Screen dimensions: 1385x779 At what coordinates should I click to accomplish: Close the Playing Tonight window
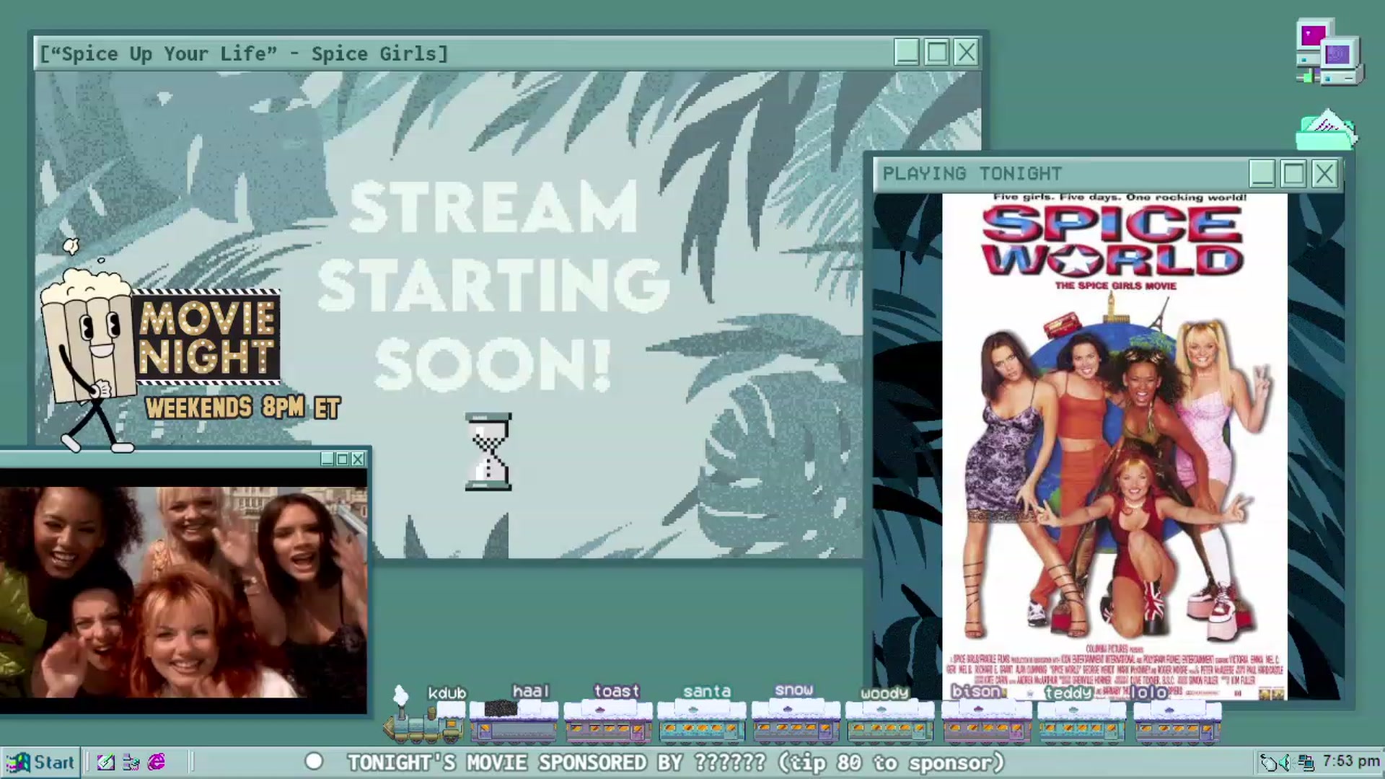tap(1324, 174)
